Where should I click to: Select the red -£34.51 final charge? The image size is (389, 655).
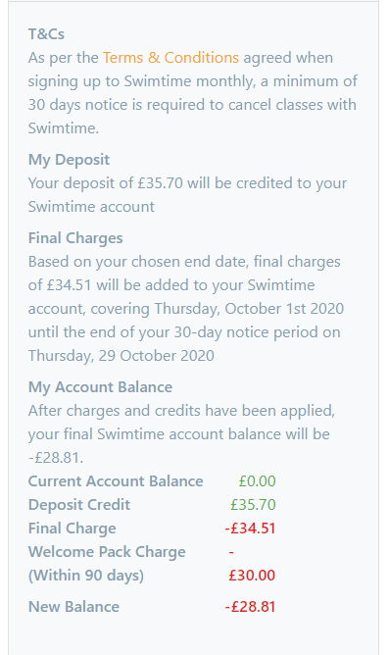251,528
